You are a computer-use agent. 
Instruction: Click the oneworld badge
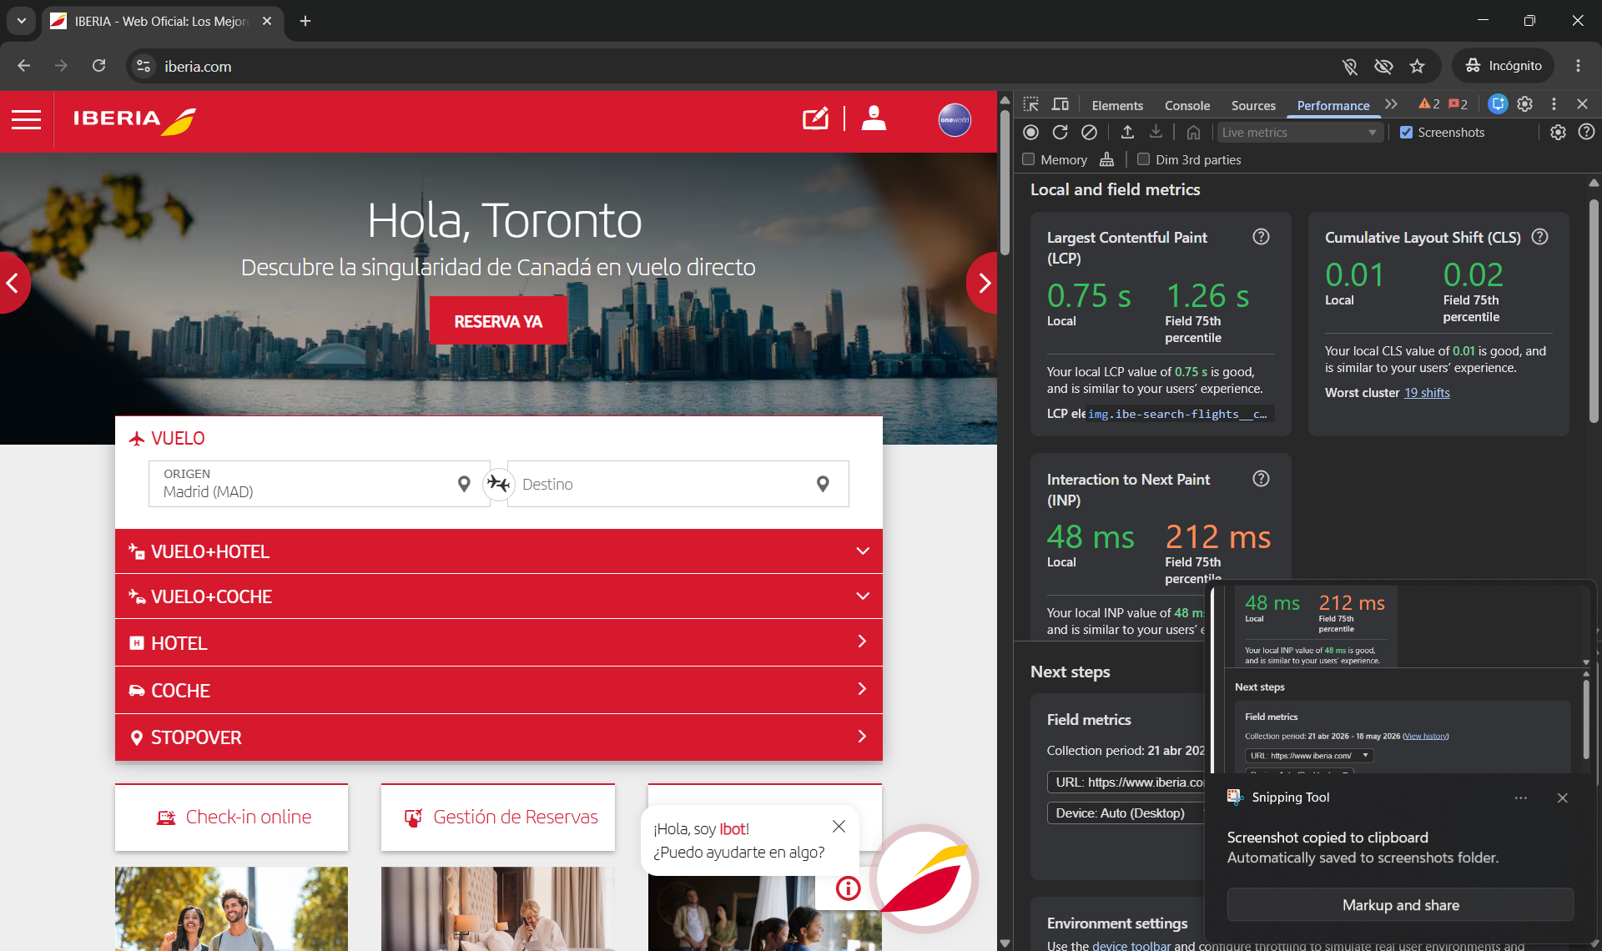pos(955,119)
